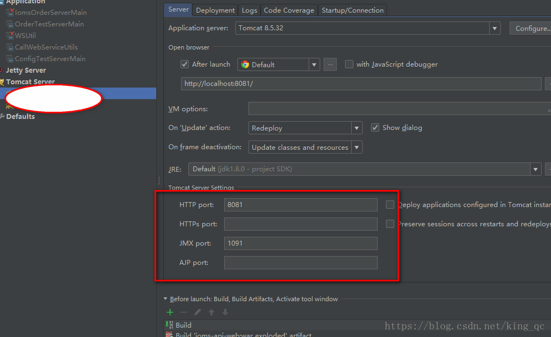Switch to the Code Coverage tab
This screenshot has height=337, width=551.
pos(289,10)
